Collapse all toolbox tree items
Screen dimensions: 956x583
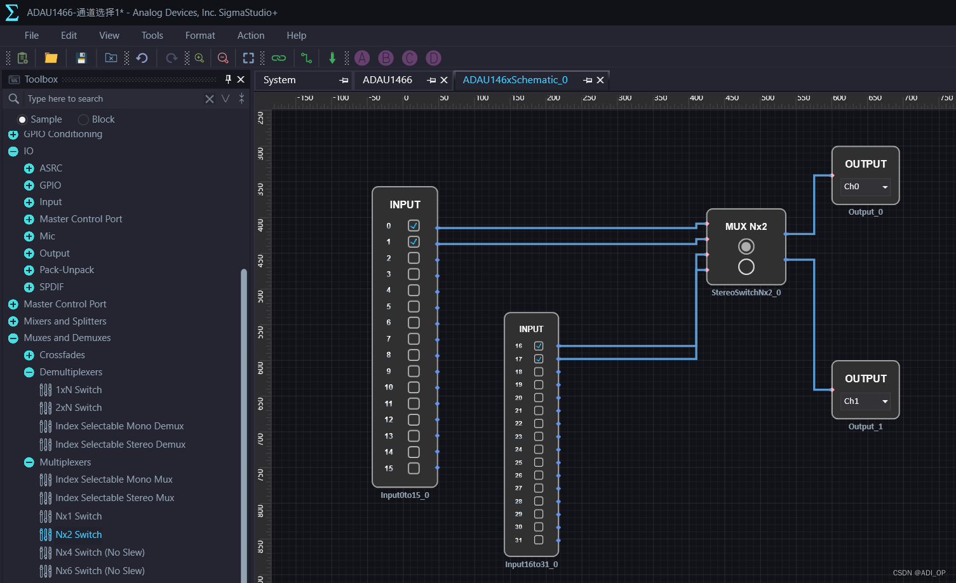pos(241,98)
